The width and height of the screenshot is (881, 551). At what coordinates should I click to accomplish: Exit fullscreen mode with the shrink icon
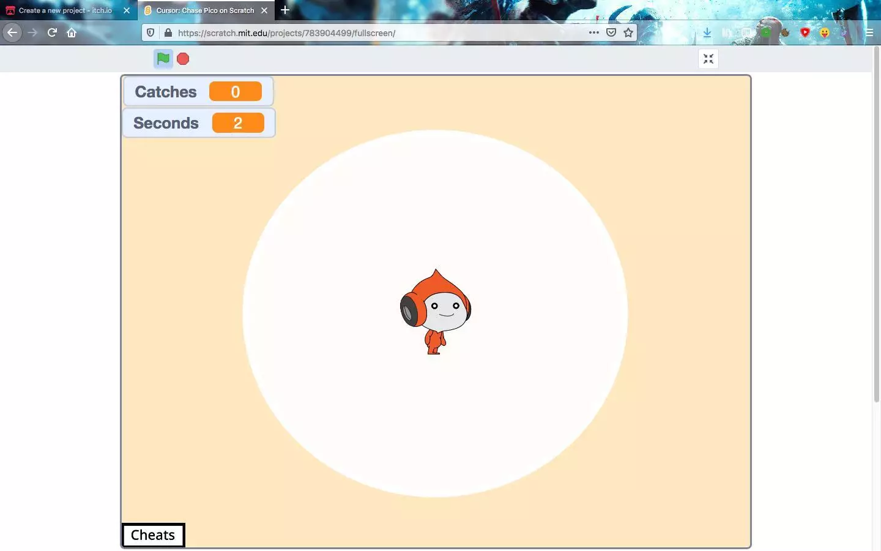click(708, 59)
